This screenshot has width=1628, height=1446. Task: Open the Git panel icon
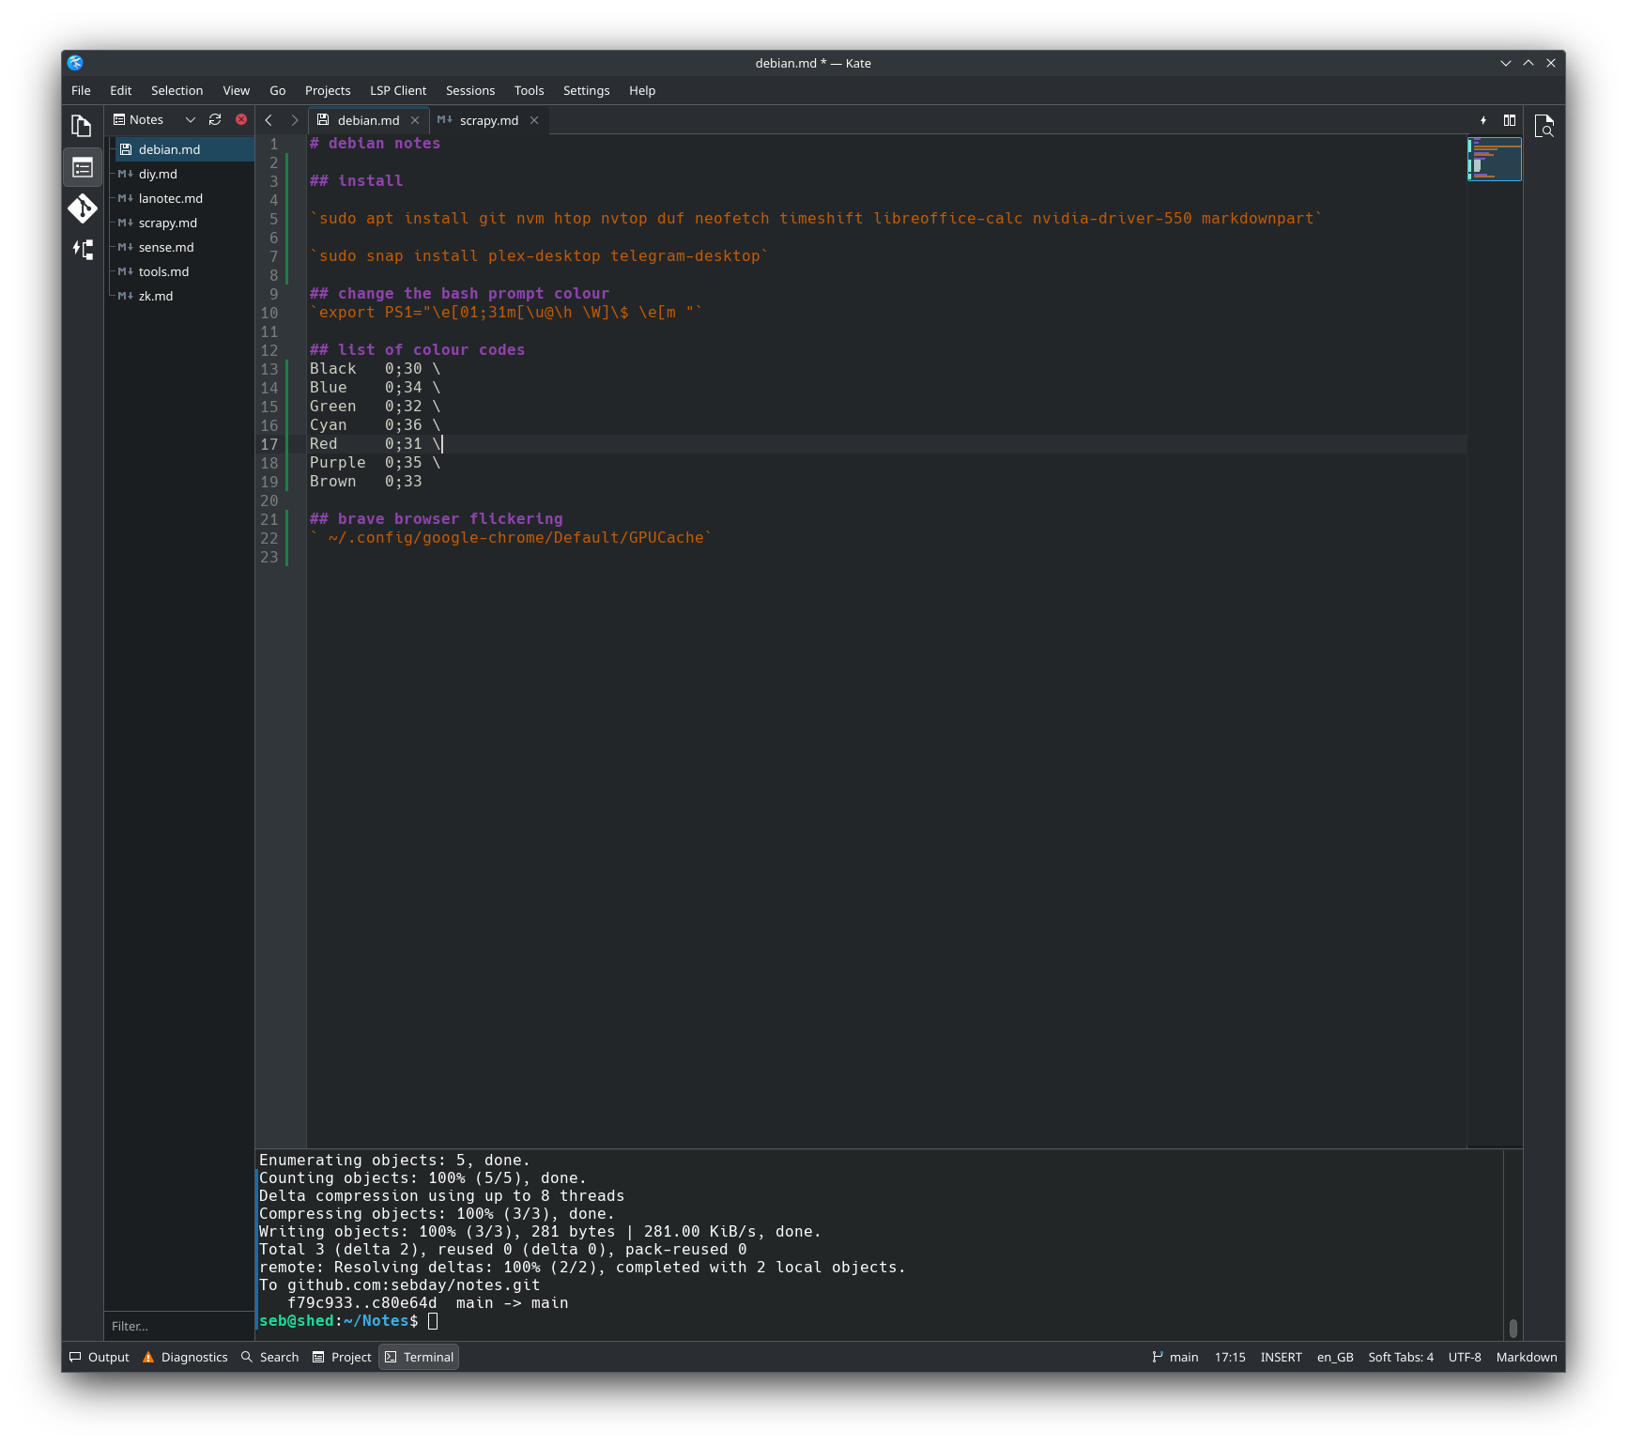82,208
